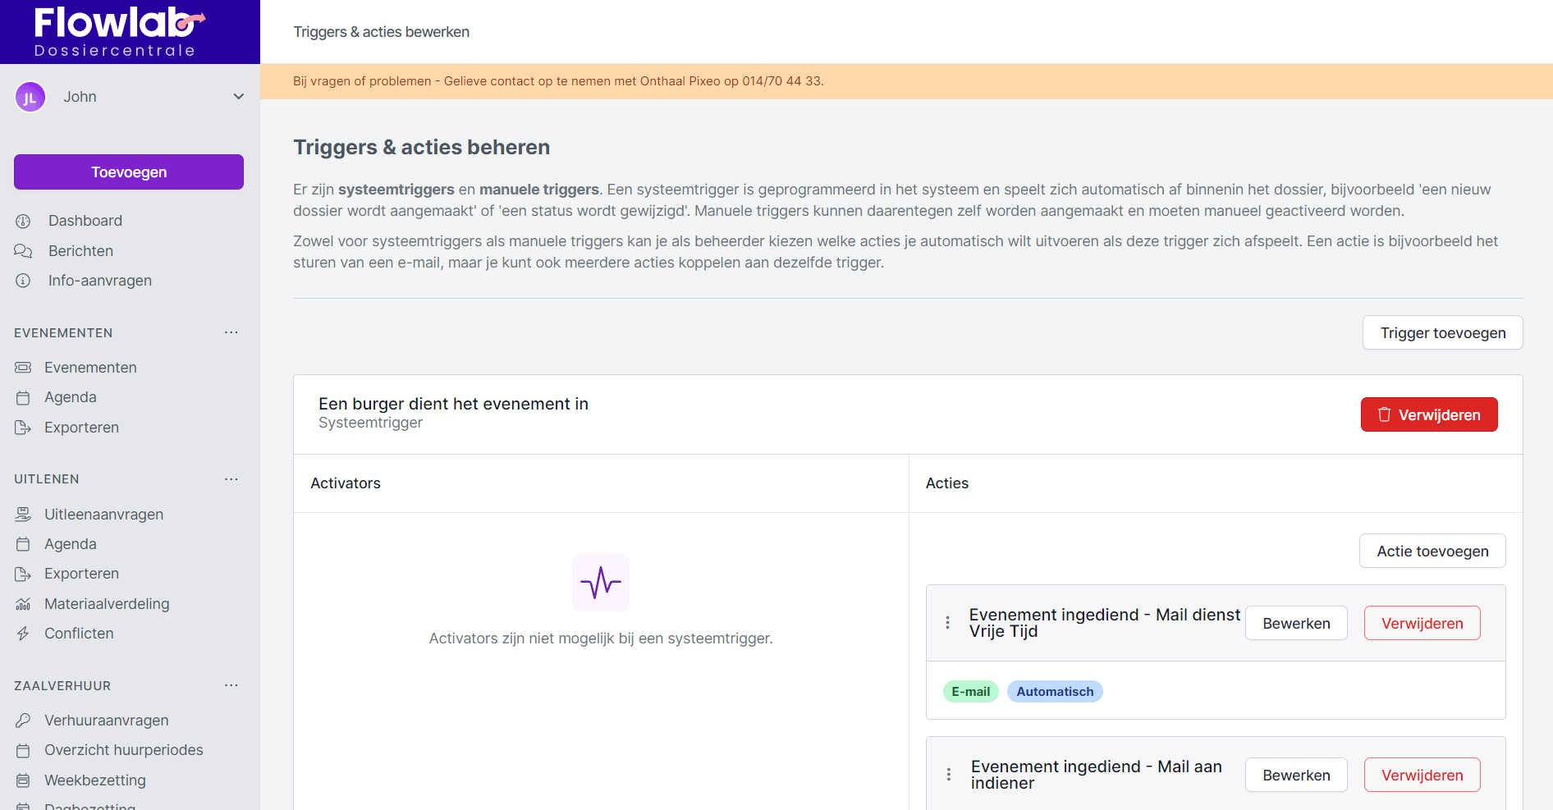Click the activity pulse icon in Activators
1553x810 pixels.
pos(600,583)
